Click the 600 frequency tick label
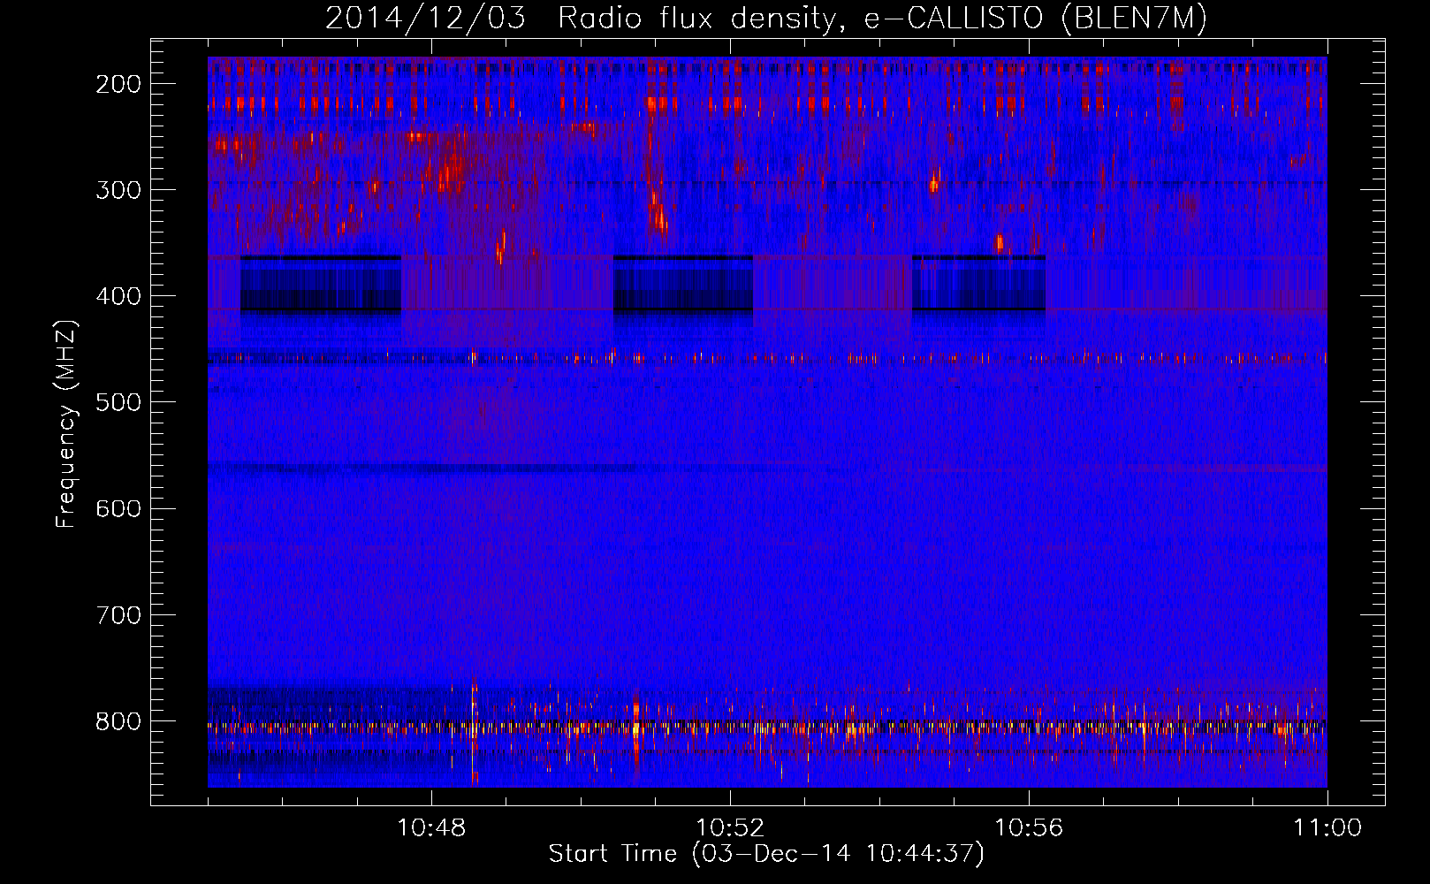The height and width of the screenshot is (884, 1430). (118, 508)
